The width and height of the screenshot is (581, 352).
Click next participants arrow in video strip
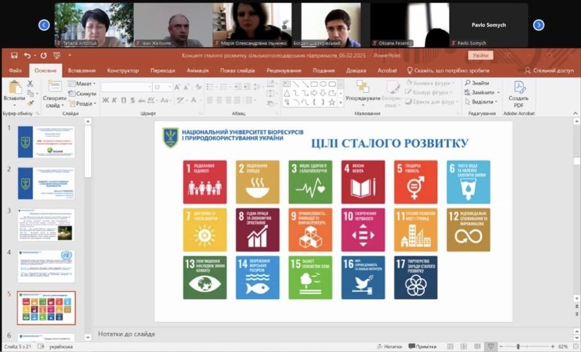539,25
